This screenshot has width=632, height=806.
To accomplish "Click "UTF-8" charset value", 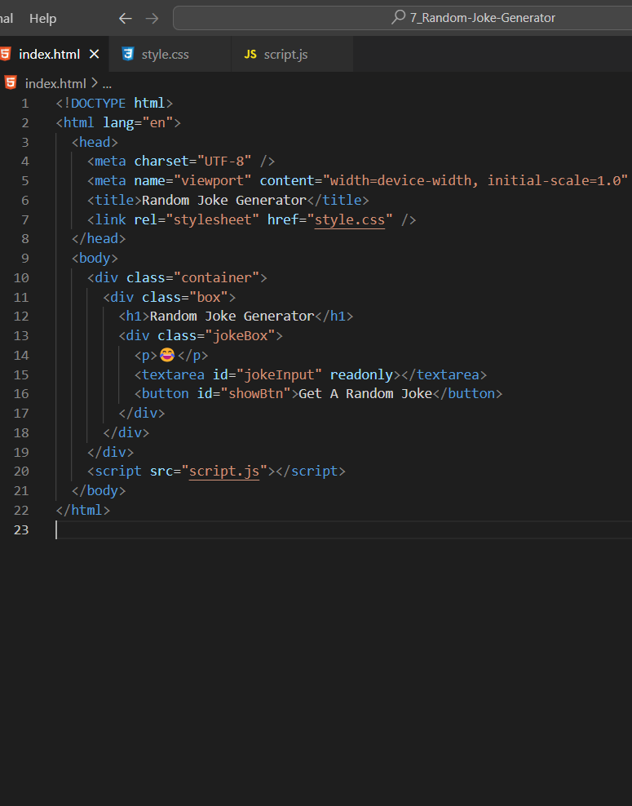I will 224,162.
